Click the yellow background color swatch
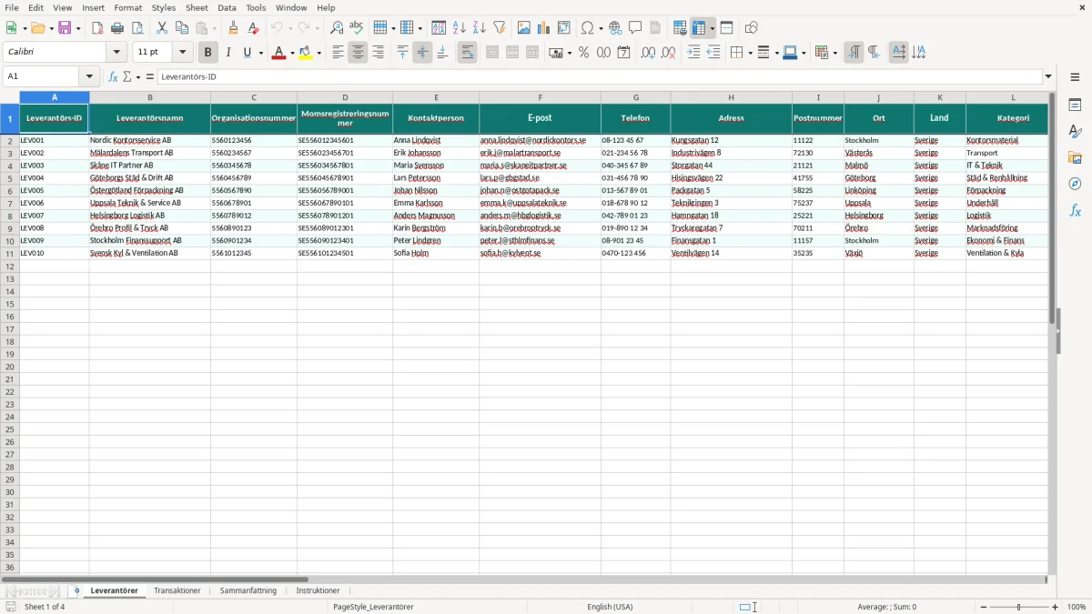The width and height of the screenshot is (1092, 614). (x=306, y=53)
